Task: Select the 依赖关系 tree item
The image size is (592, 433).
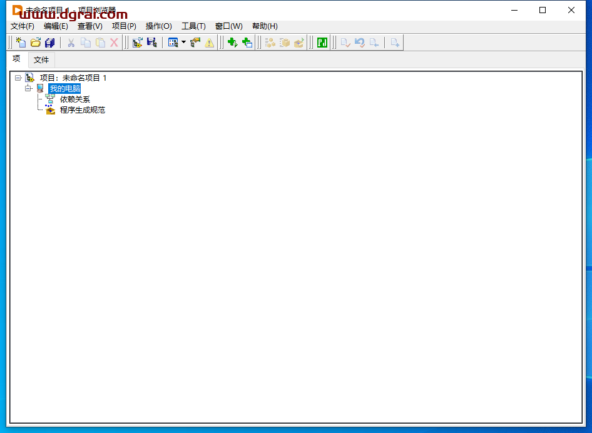Action: pos(74,99)
